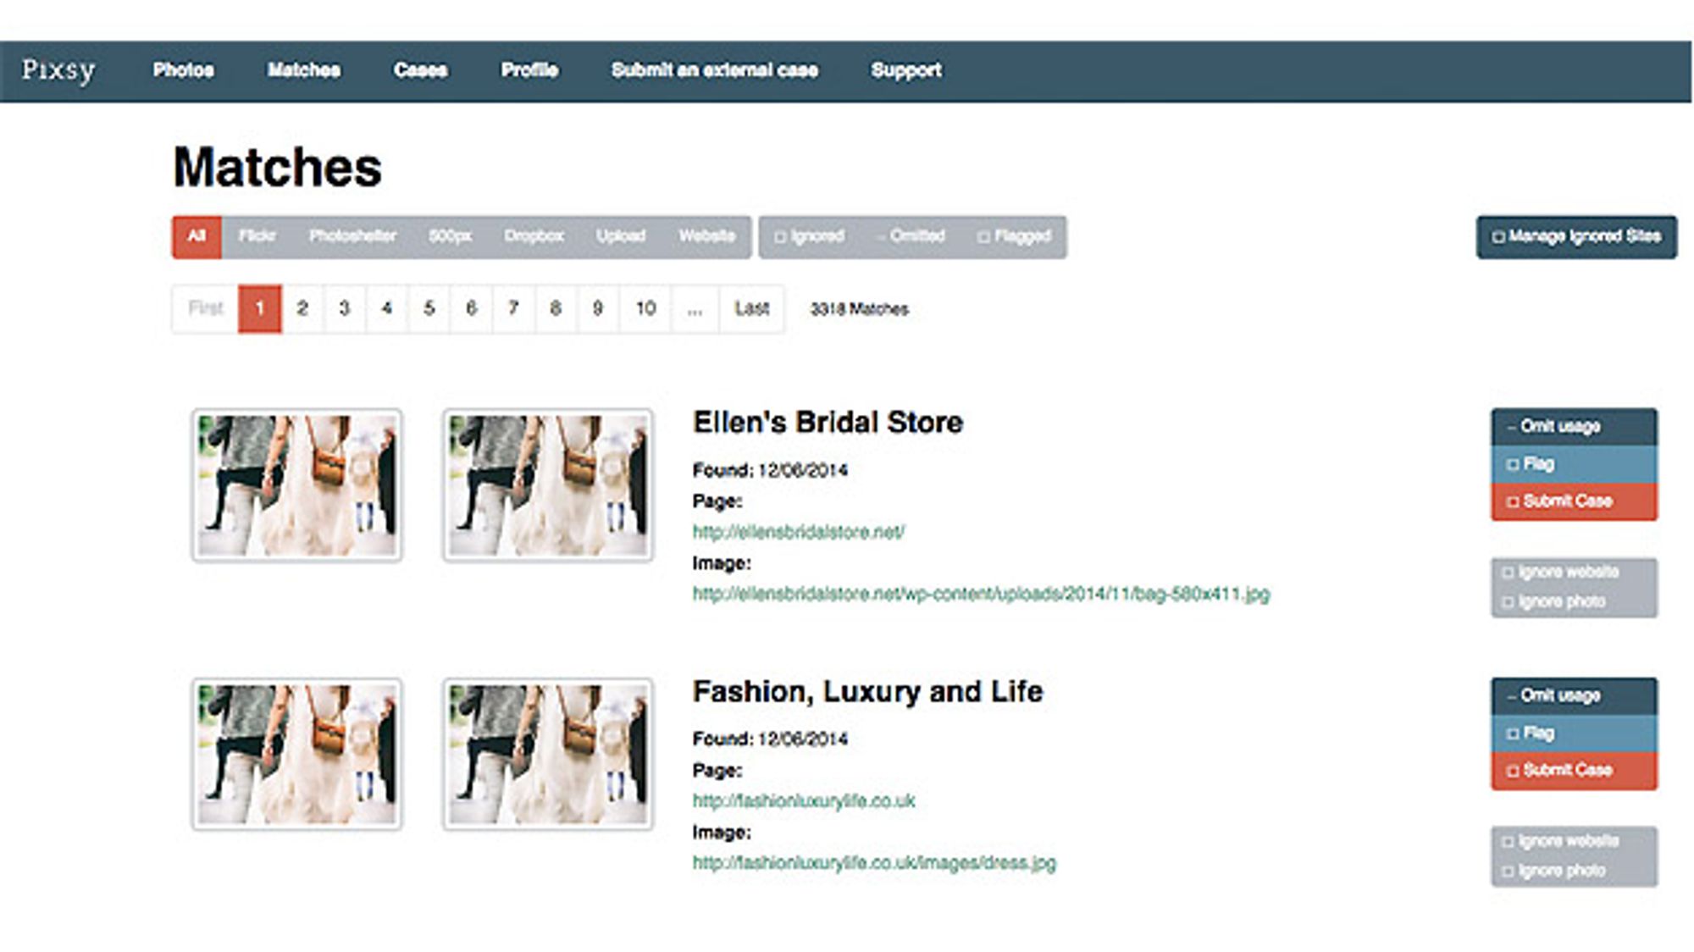Go to page 3

coord(345,308)
